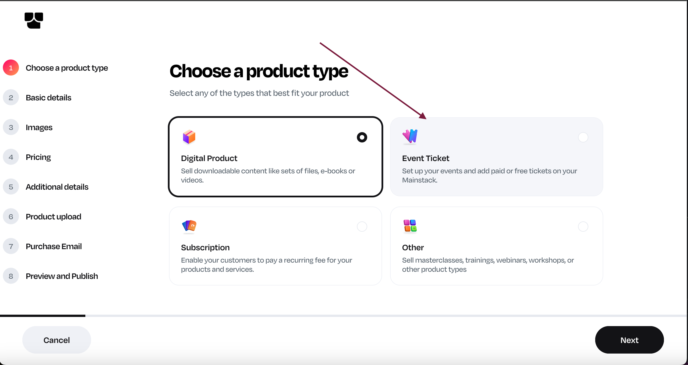Click the Digital Product box icon

pyautogui.click(x=189, y=137)
